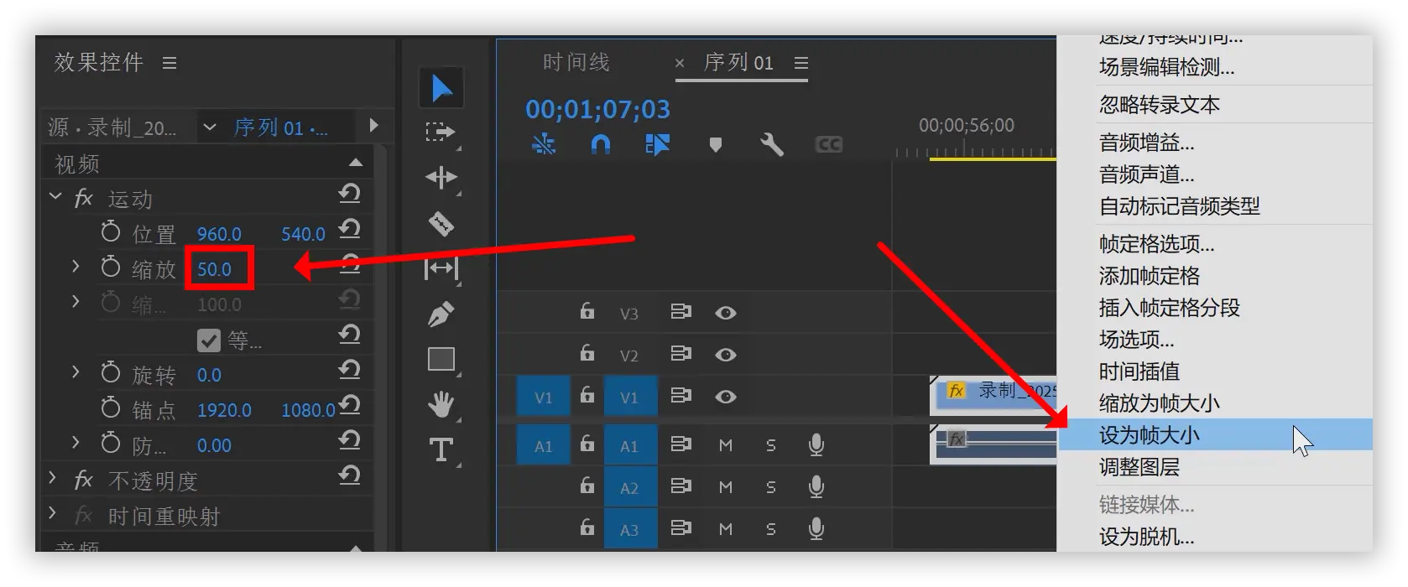Toggle insert sequences as nests icon
This screenshot has width=1408, height=587.
544,144
